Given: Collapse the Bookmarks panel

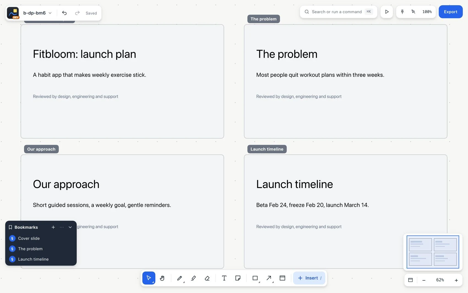Looking at the screenshot, I should coord(70,227).
